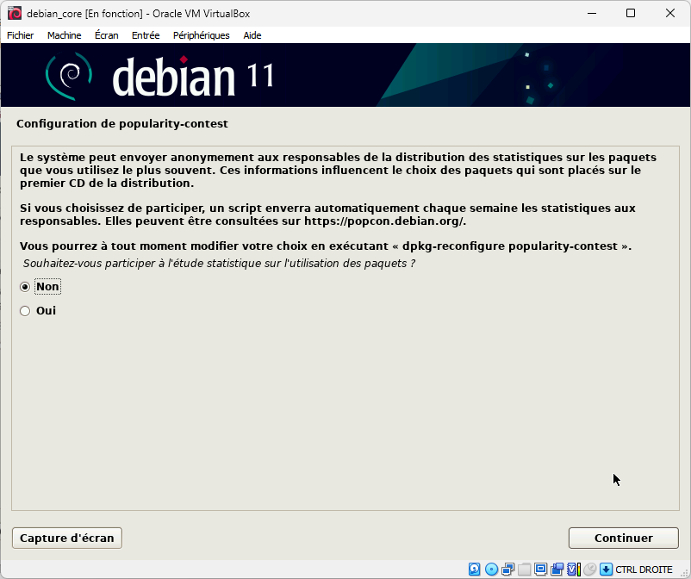Click the shared folders status icon

click(525, 570)
